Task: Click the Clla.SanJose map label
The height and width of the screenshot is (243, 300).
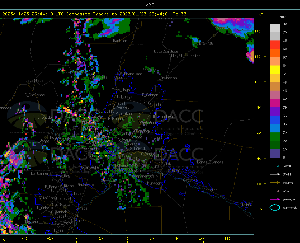Action: (x=166, y=51)
